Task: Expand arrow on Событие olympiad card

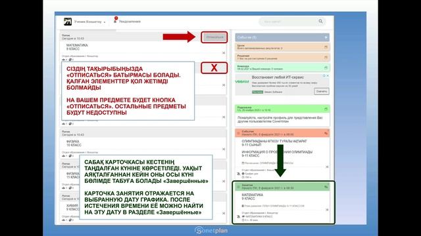Action: coord(327,167)
